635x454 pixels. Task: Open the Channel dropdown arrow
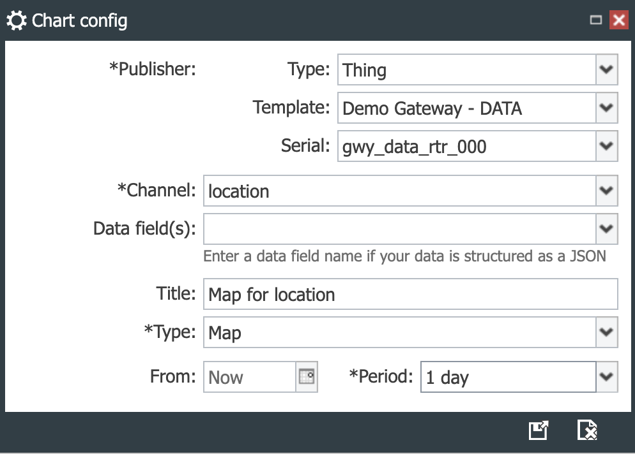[x=606, y=191]
